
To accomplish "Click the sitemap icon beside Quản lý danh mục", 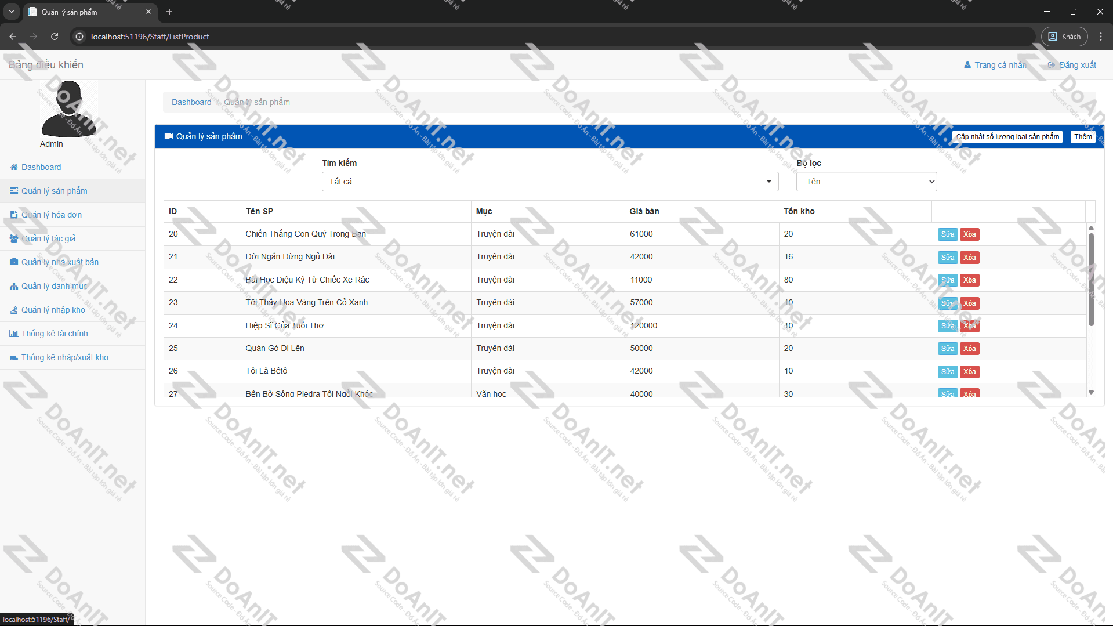I will pos(14,286).
